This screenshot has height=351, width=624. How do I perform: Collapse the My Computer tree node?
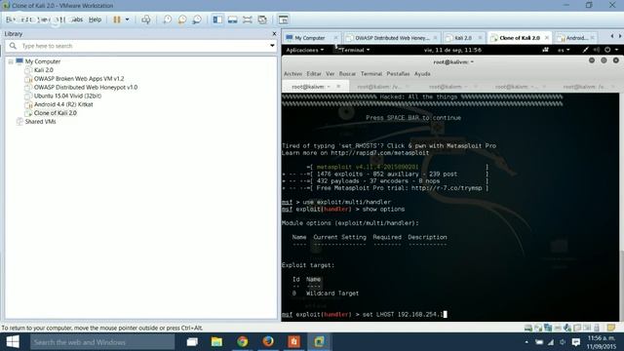(11, 61)
